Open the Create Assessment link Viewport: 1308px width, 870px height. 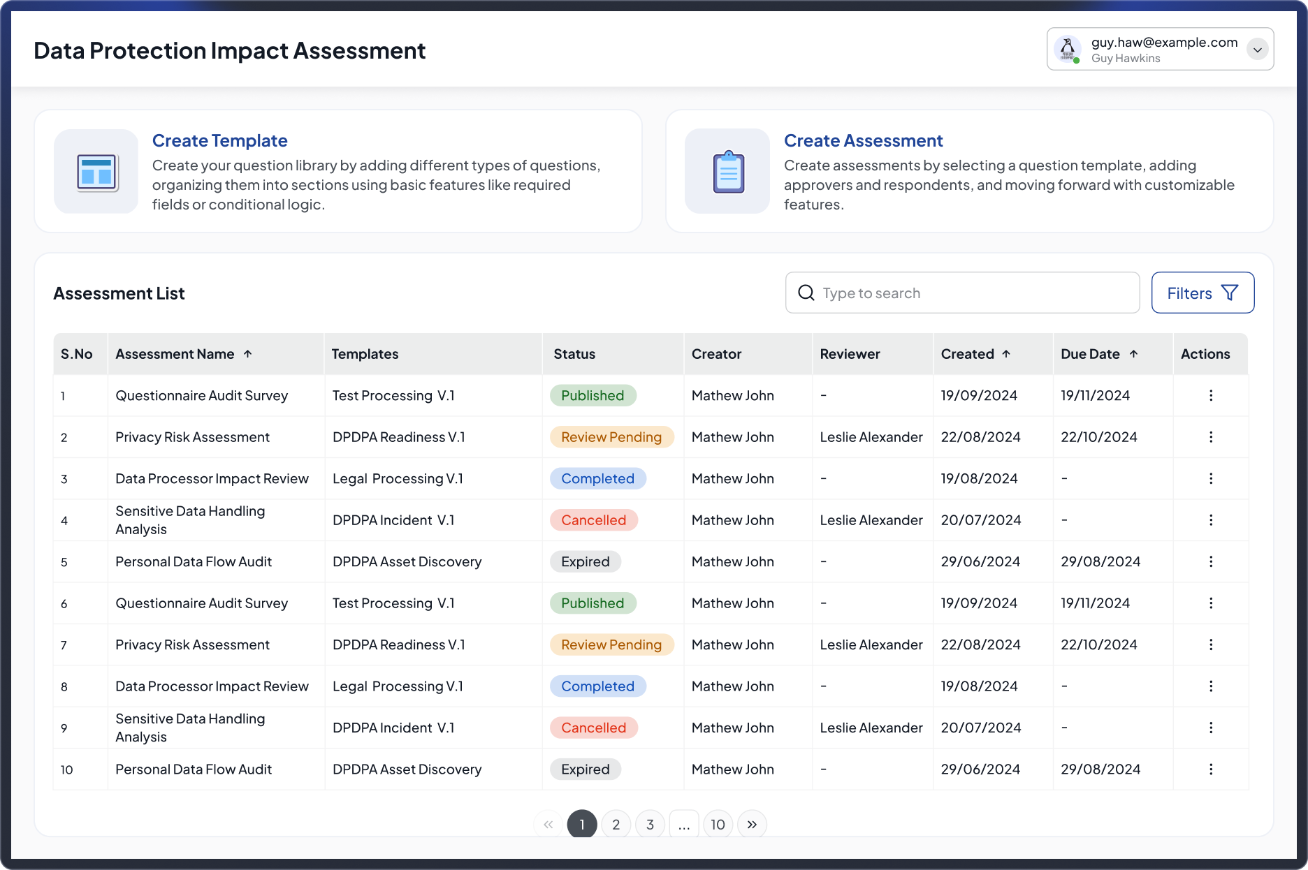864,140
